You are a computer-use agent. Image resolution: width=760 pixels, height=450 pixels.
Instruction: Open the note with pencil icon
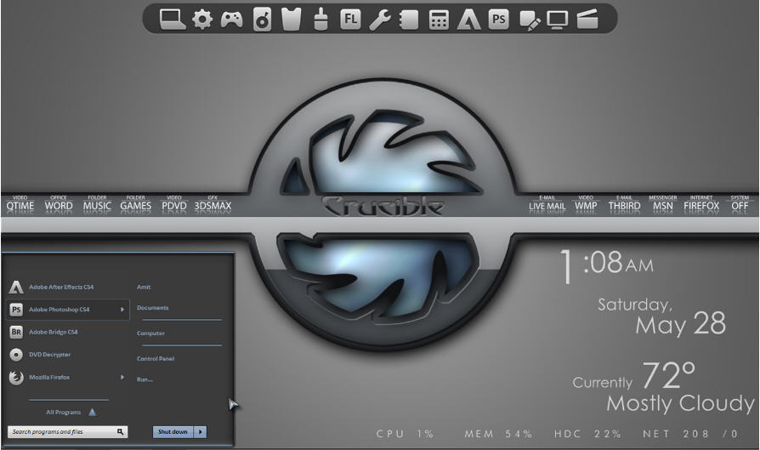530,21
